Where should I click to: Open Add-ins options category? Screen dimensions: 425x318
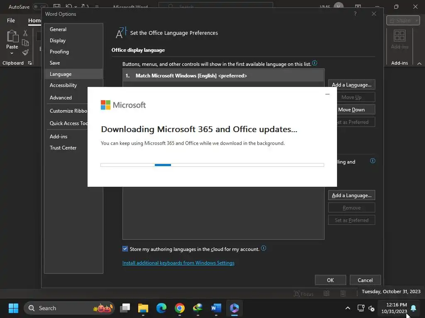pos(66,137)
